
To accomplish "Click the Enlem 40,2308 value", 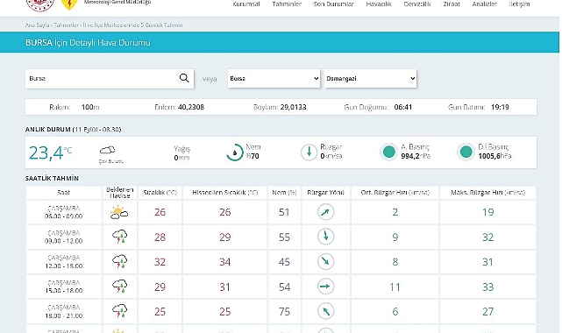I will 191,107.
